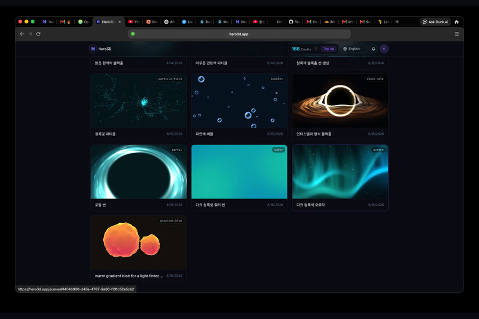Viewport: 479px width, 319px height.
Task: Open the browser hamburger menu
Action: [456, 34]
